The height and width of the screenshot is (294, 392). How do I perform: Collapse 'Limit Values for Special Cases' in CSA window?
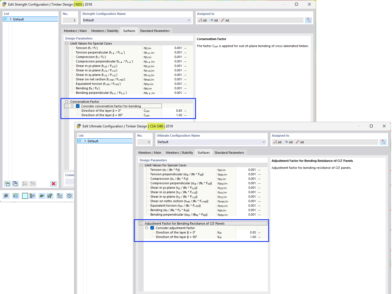tap(141, 165)
